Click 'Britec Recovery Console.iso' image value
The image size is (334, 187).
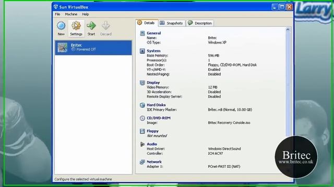[229, 123]
